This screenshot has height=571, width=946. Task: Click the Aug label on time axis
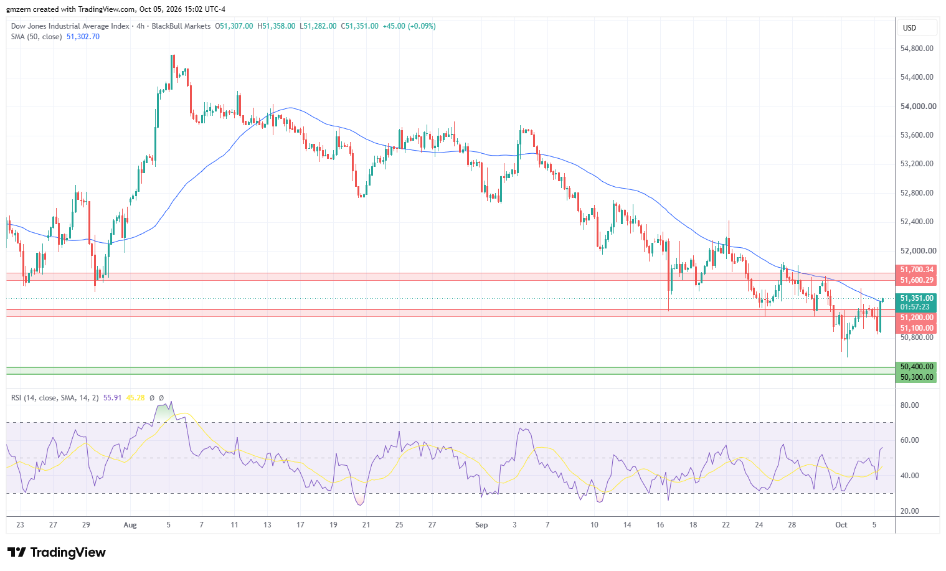coord(130,525)
